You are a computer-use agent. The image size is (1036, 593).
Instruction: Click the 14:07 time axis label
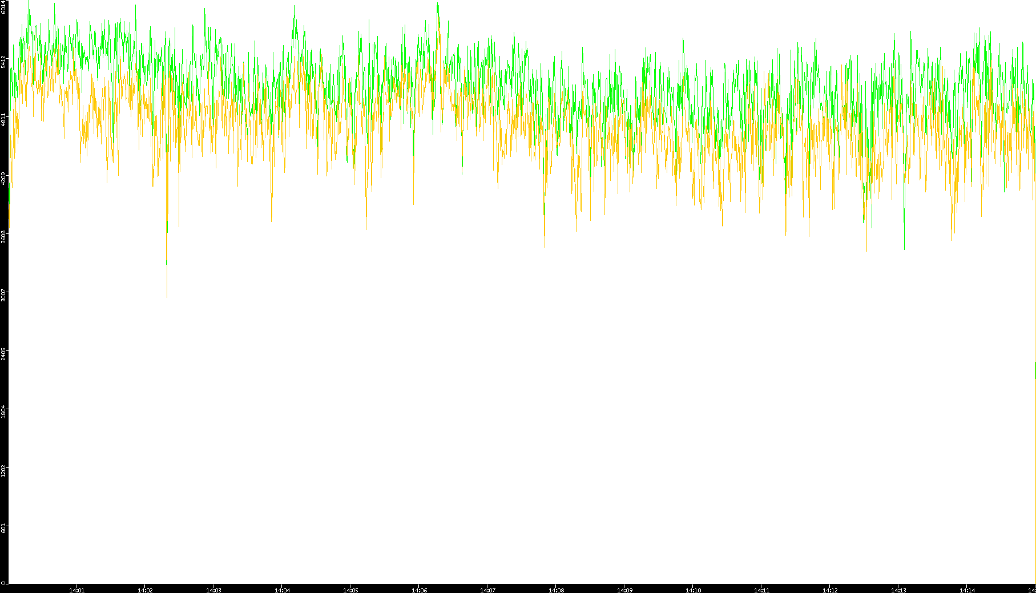pos(487,590)
